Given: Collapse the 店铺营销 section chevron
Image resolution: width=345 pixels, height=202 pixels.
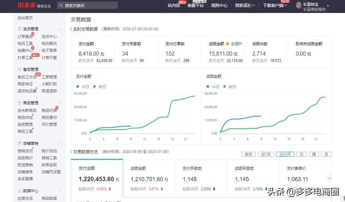Looking at the screenshot, I should point(60,143).
